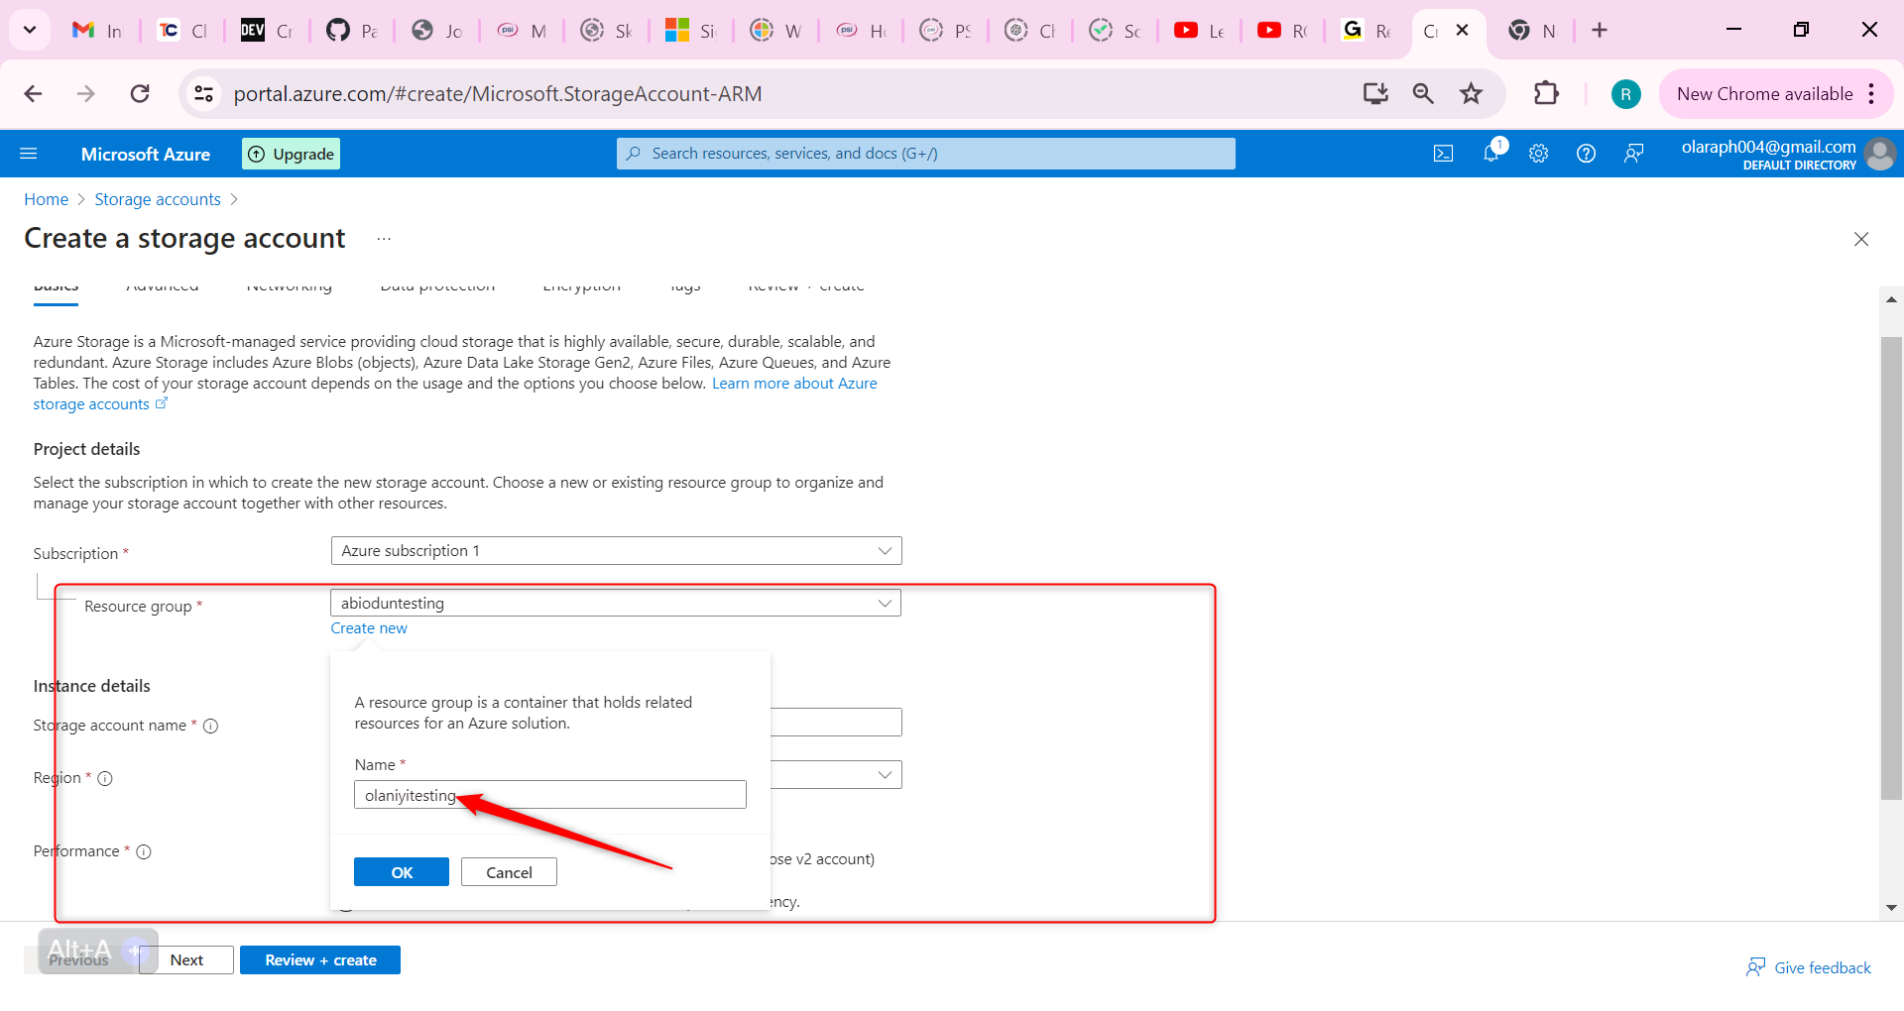This screenshot has width=1904, height=1011.
Task: Show info tooltip for Performance
Action: point(144,852)
